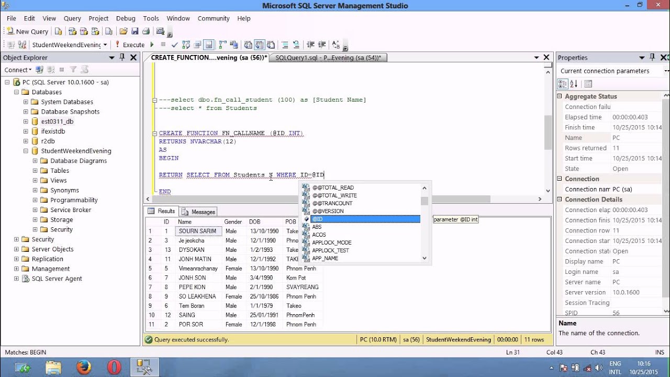Open the Connect dropdown in Object Explorer
This screenshot has height=377, width=670.
18,70
